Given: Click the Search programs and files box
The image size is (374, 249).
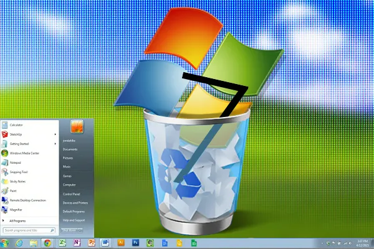Looking at the screenshot, I should 29,230.
